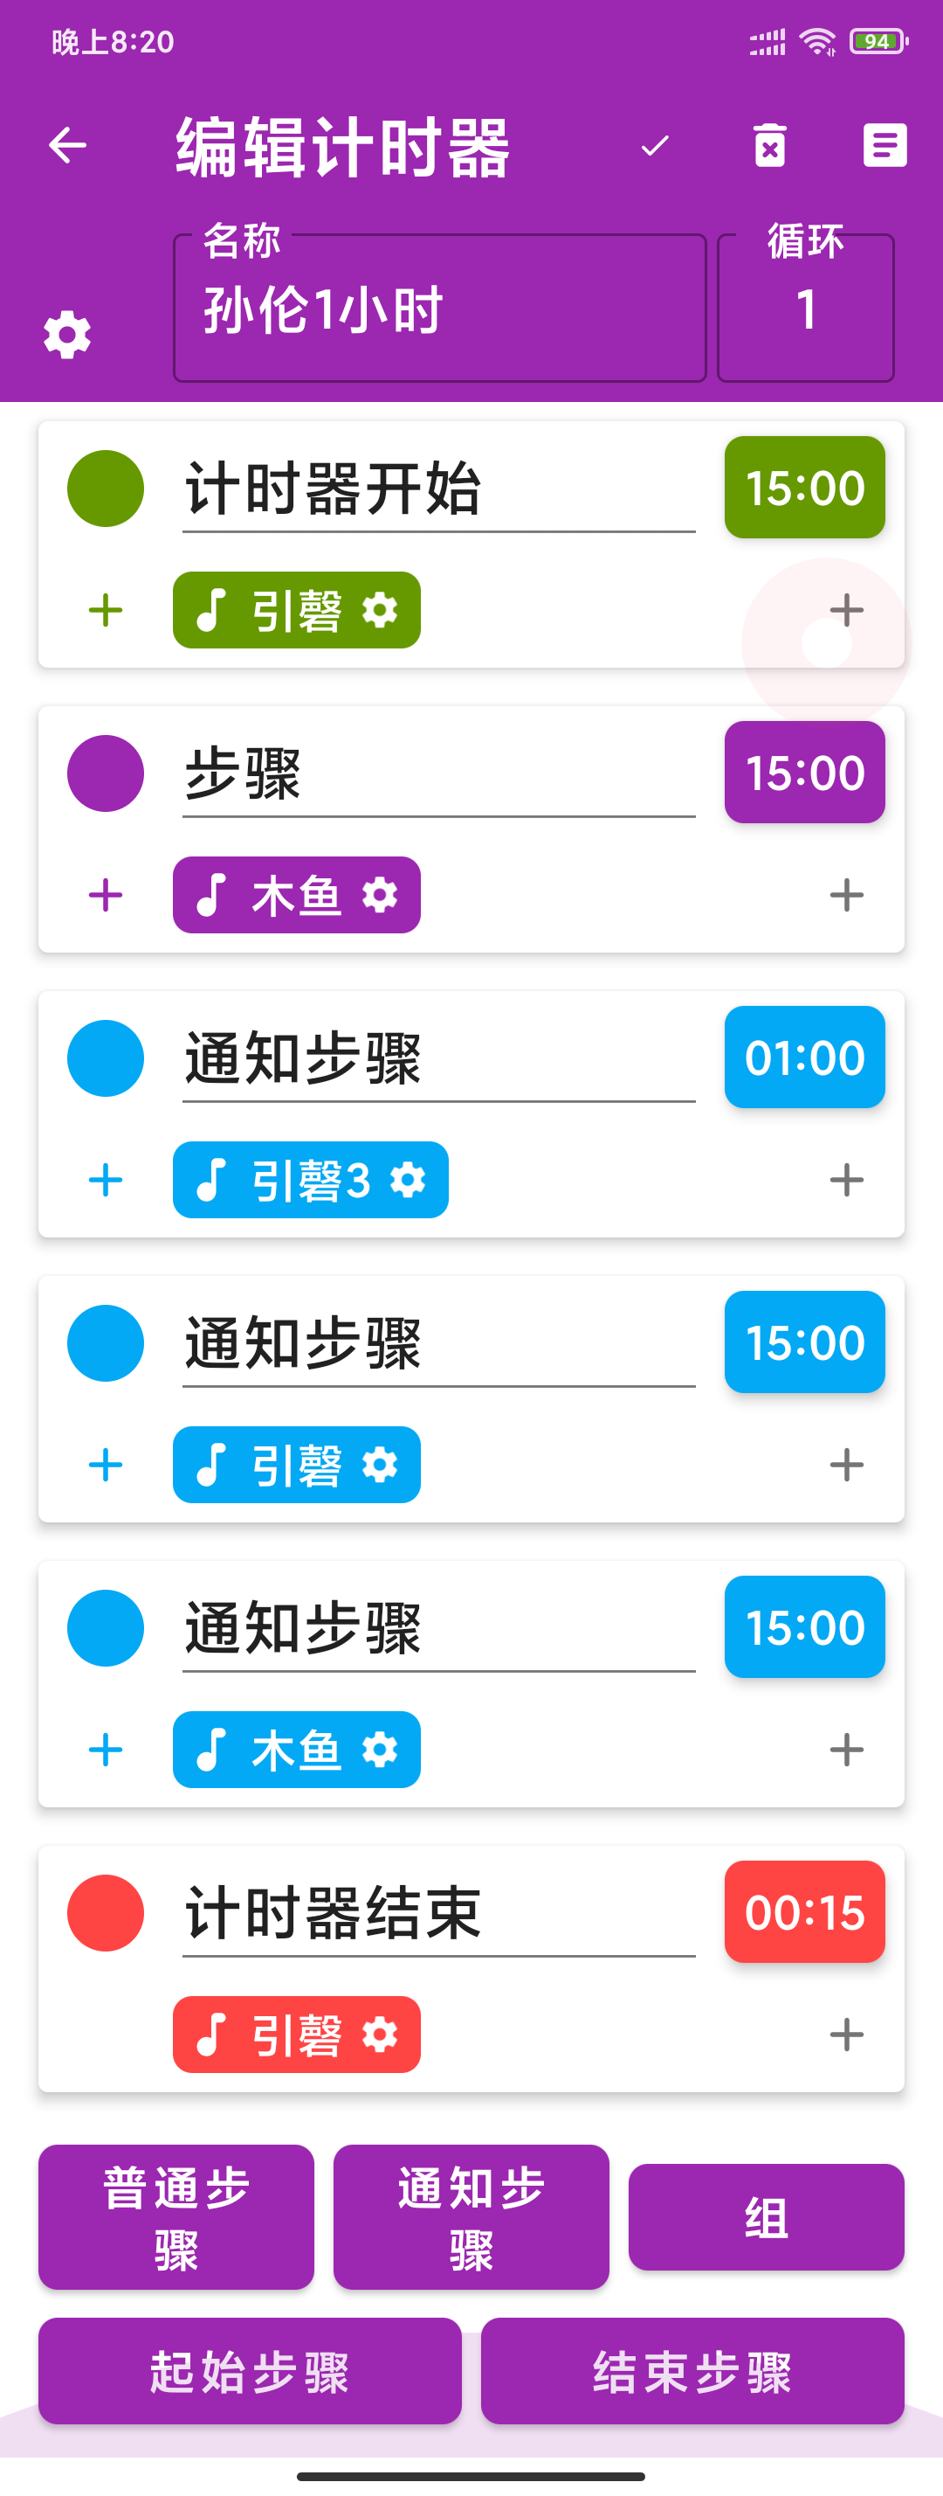The width and height of the screenshot is (943, 2496).
Task: Change the 00:15 duration for 计时器结束
Action: pos(804,1911)
